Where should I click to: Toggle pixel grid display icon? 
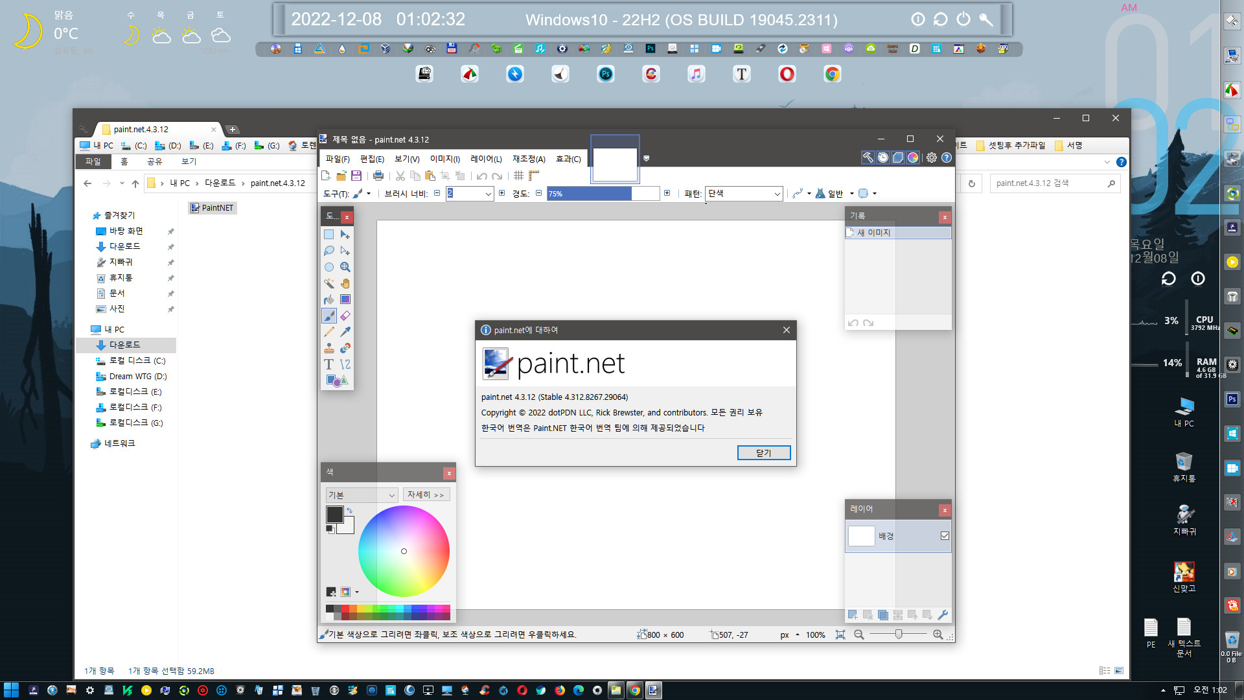[x=518, y=176]
